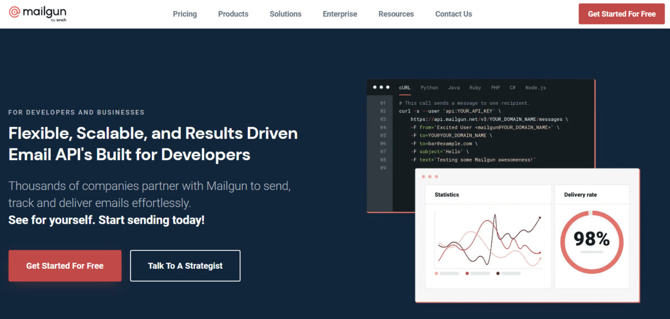Screen dimensions: 670x319
Task: Click the Statistics card heading
Action: pos(447,195)
